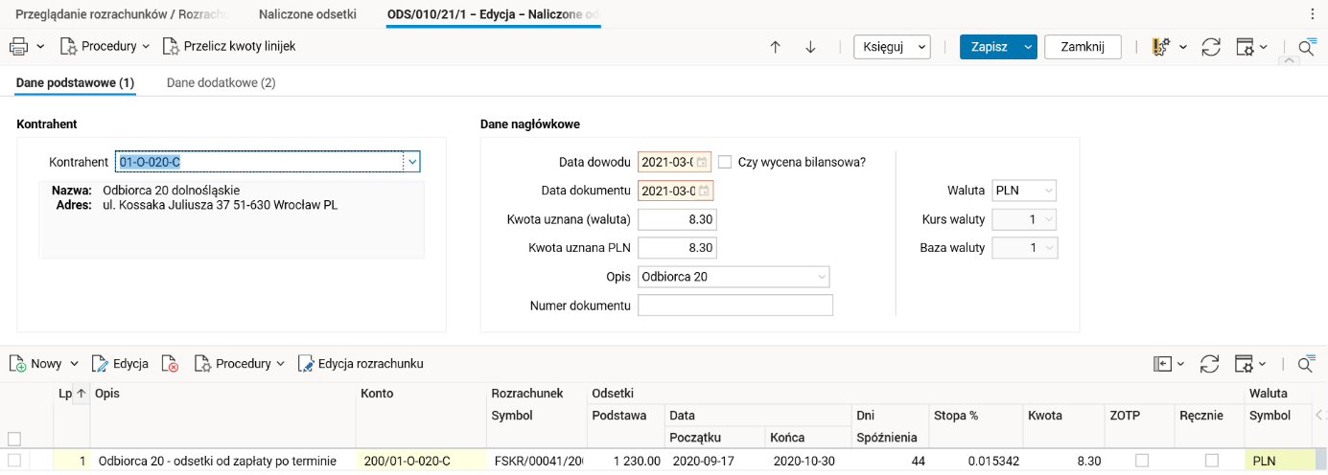Click the Kontrahent input field

point(259,162)
